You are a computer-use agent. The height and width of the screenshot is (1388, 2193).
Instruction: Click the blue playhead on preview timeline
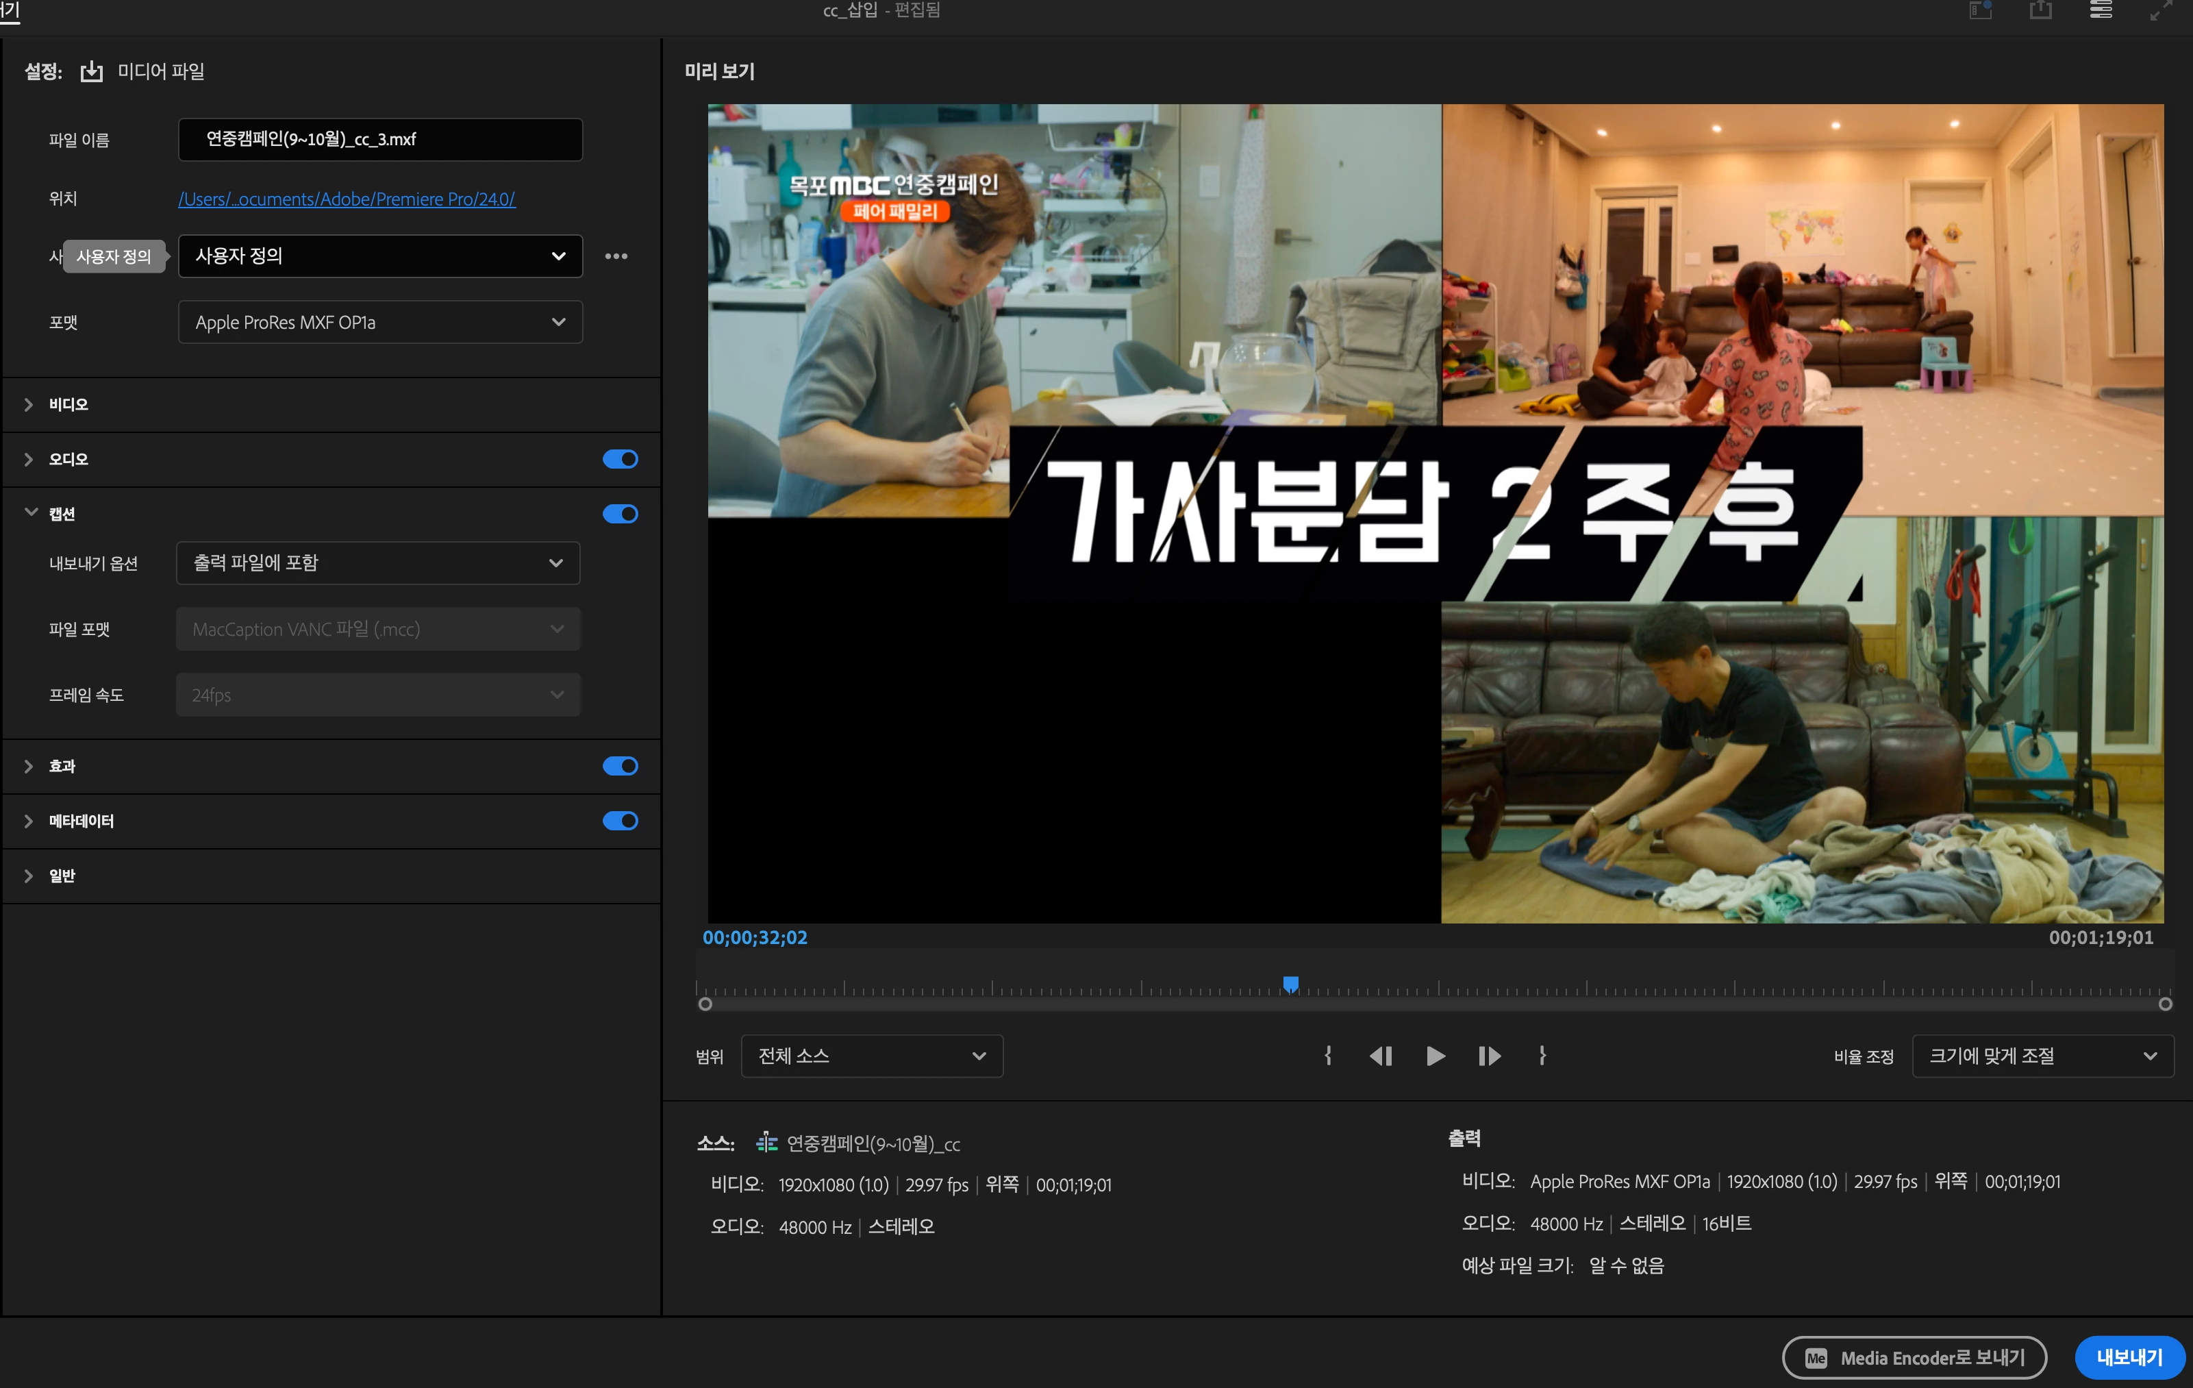1290,984
